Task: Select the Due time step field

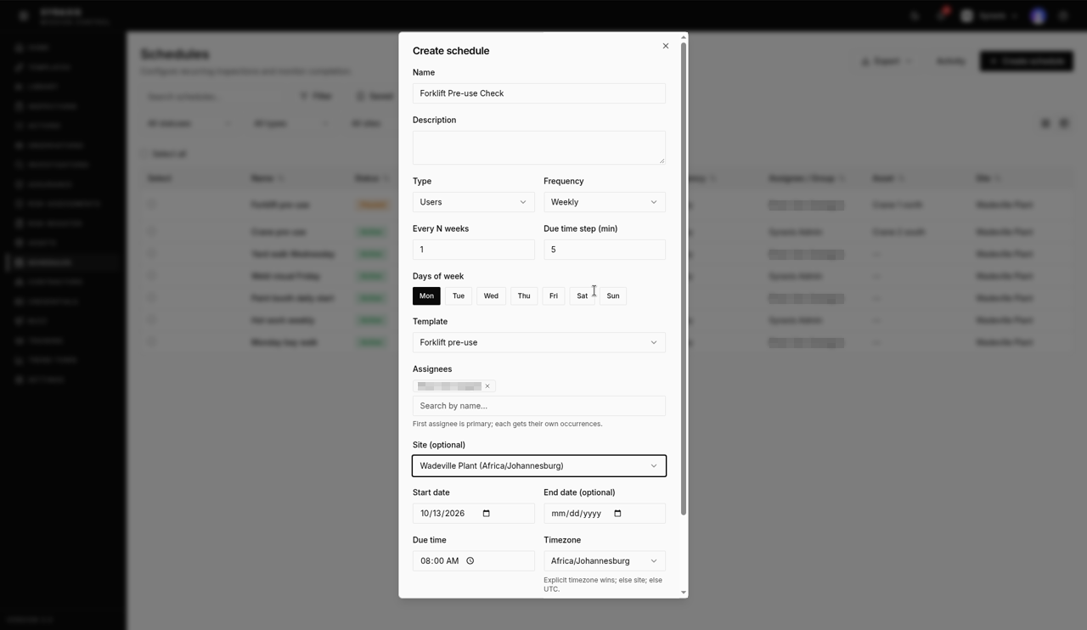Action: (605, 250)
